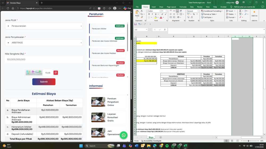The width and height of the screenshot is (266, 149).
Task: Click the Undo arrow in Excel
Action: 139,24
